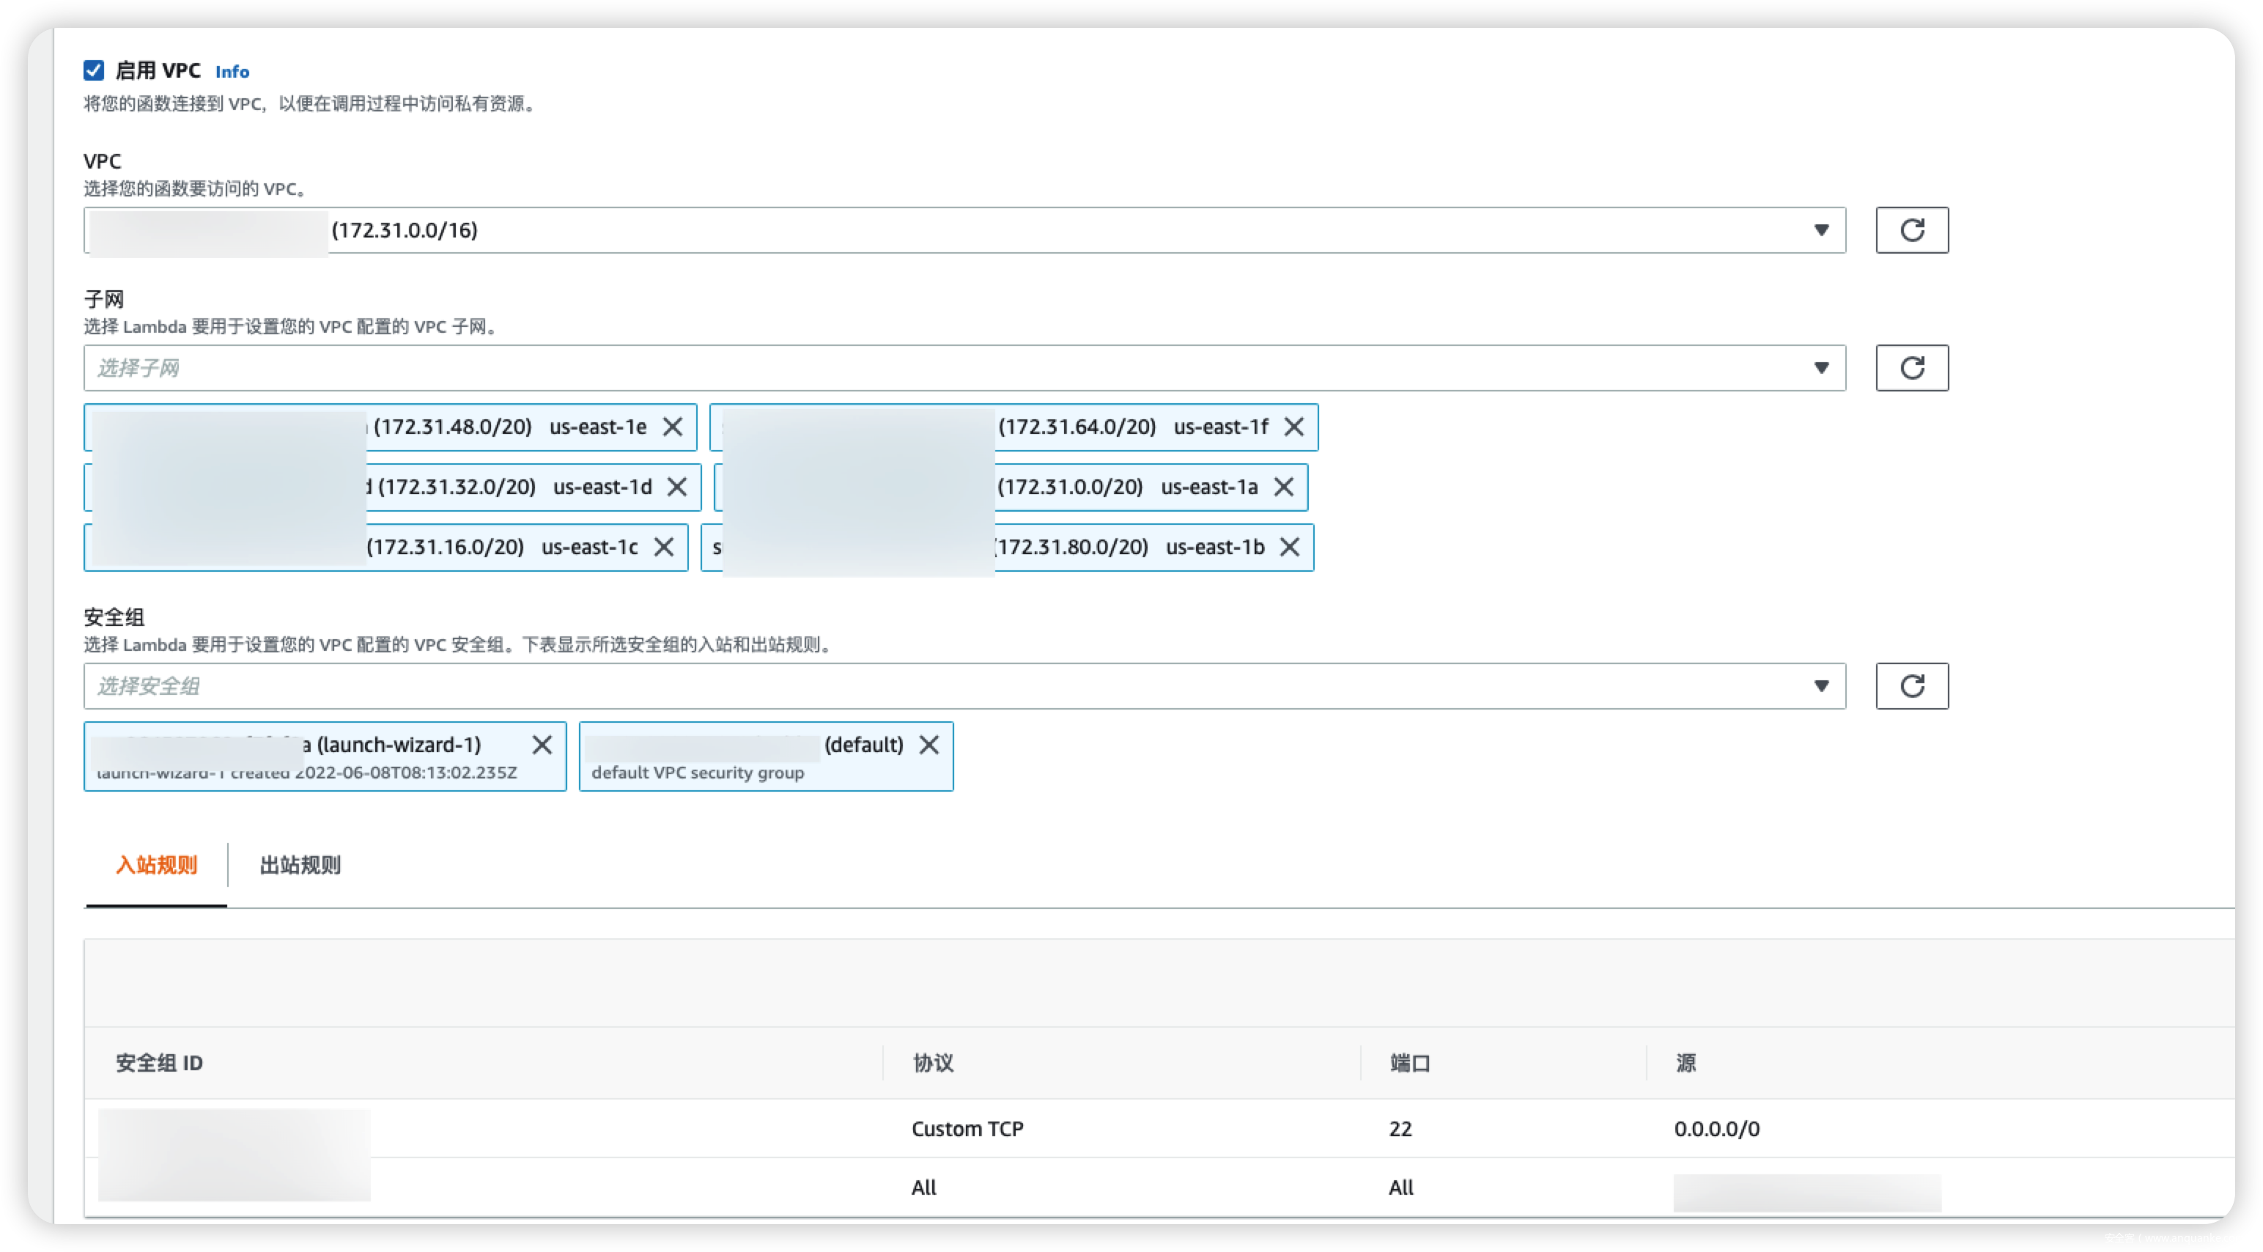The height and width of the screenshot is (1252, 2263).
Task: Click the 安全组 ID column header
Action: (x=159, y=1063)
